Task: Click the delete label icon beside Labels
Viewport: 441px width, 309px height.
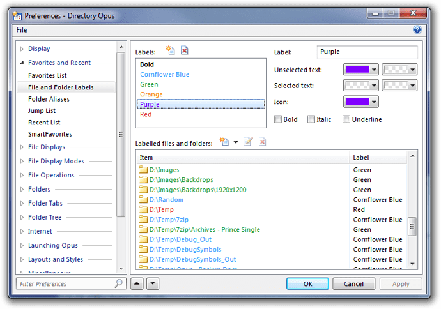Action: (x=184, y=50)
